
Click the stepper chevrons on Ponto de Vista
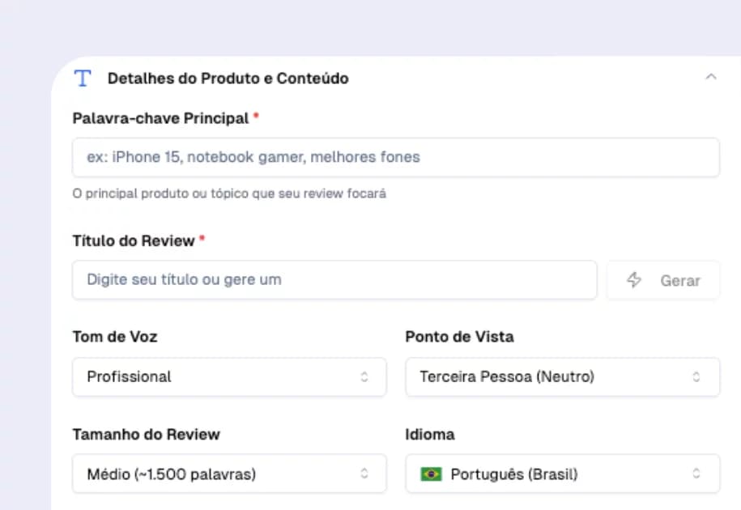(x=696, y=376)
